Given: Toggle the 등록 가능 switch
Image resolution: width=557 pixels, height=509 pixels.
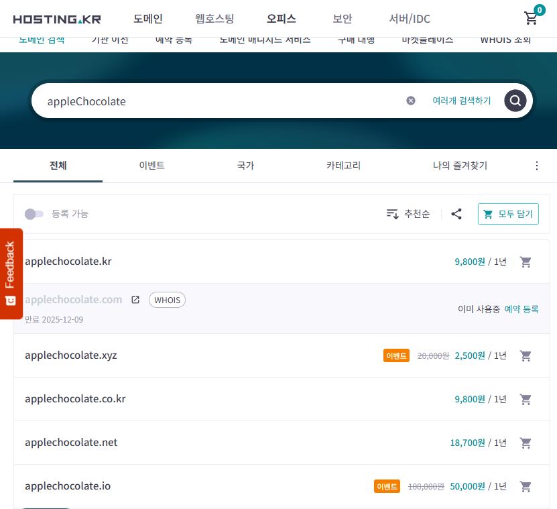Looking at the screenshot, I should 34,214.
